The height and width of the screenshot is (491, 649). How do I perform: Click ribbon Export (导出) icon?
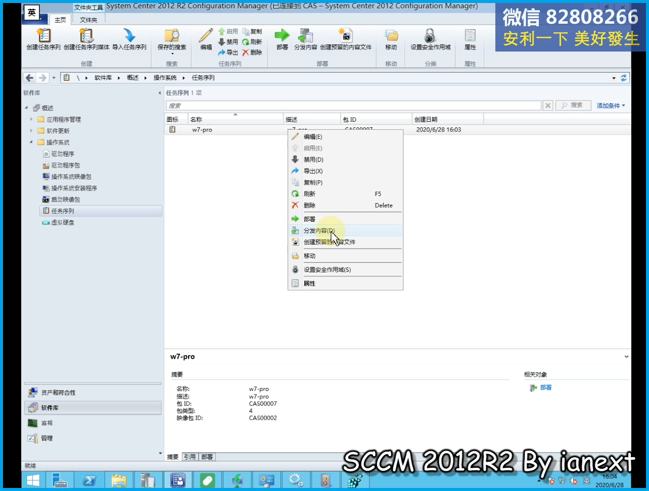click(228, 53)
